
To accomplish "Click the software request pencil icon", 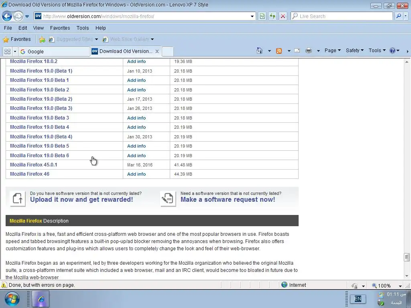I will [x=168, y=199].
